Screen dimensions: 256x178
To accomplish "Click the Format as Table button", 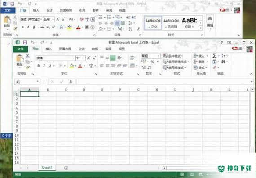I will 176,62.
